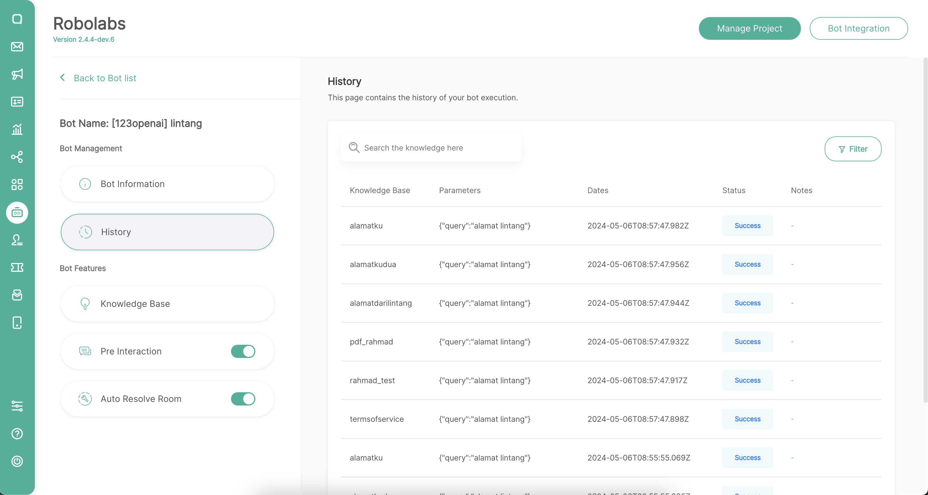The height and width of the screenshot is (495, 928).
Task: Click the Manage Project button
Action: pyautogui.click(x=749, y=28)
